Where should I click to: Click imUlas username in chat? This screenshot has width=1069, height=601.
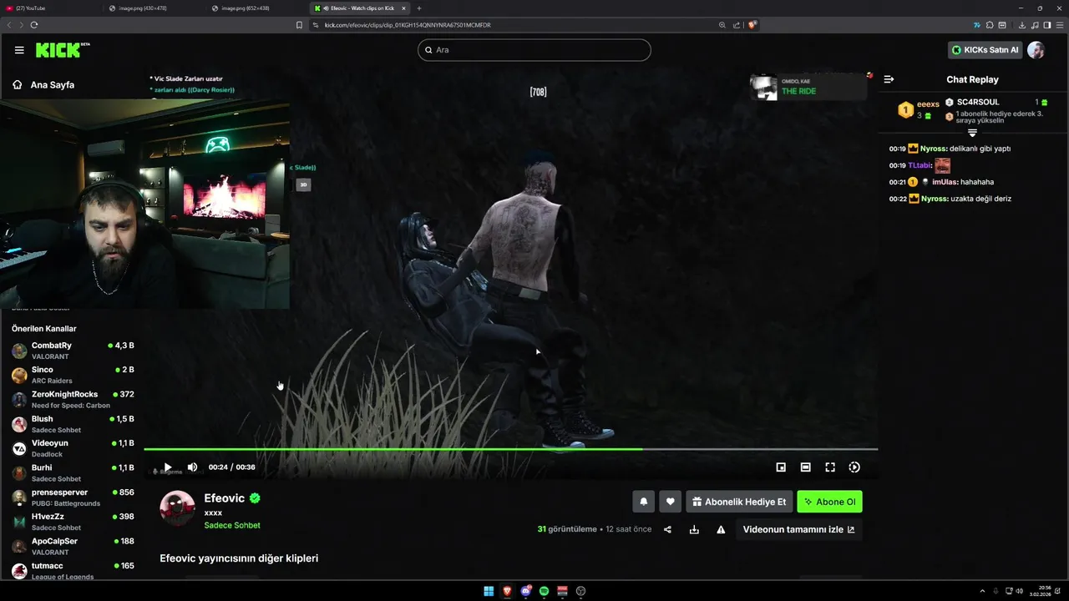(x=944, y=182)
